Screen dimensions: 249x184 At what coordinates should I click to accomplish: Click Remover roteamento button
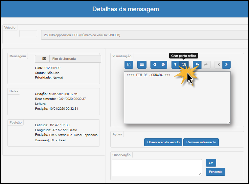201,142
